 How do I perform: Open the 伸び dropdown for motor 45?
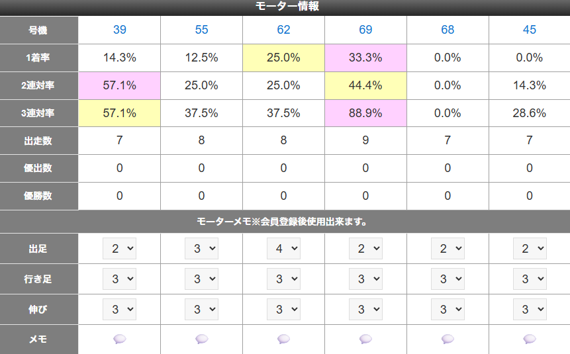(530, 309)
